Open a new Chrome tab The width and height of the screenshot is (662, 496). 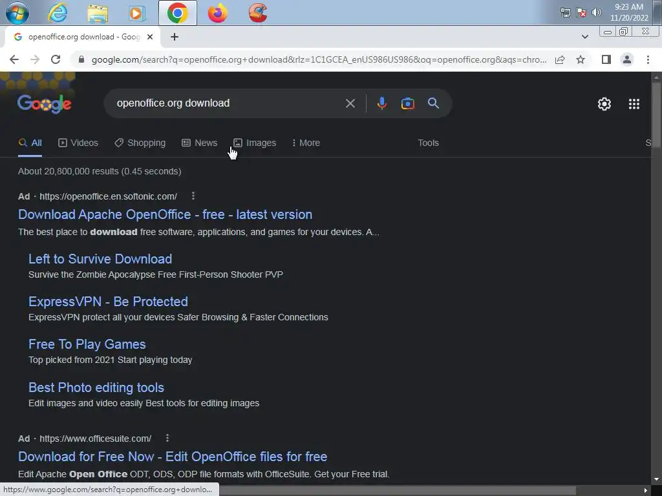tap(175, 37)
